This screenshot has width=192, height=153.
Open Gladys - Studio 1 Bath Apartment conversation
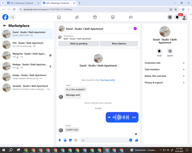click(x=27, y=77)
